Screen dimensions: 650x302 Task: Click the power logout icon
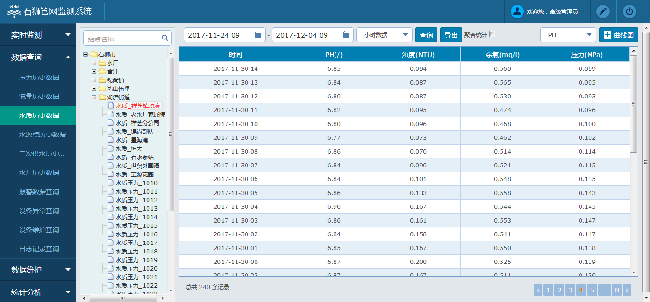(x=630, y=11)
